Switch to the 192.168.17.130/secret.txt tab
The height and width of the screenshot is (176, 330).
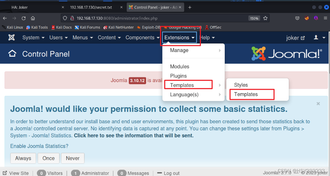(x=95, y=7)
